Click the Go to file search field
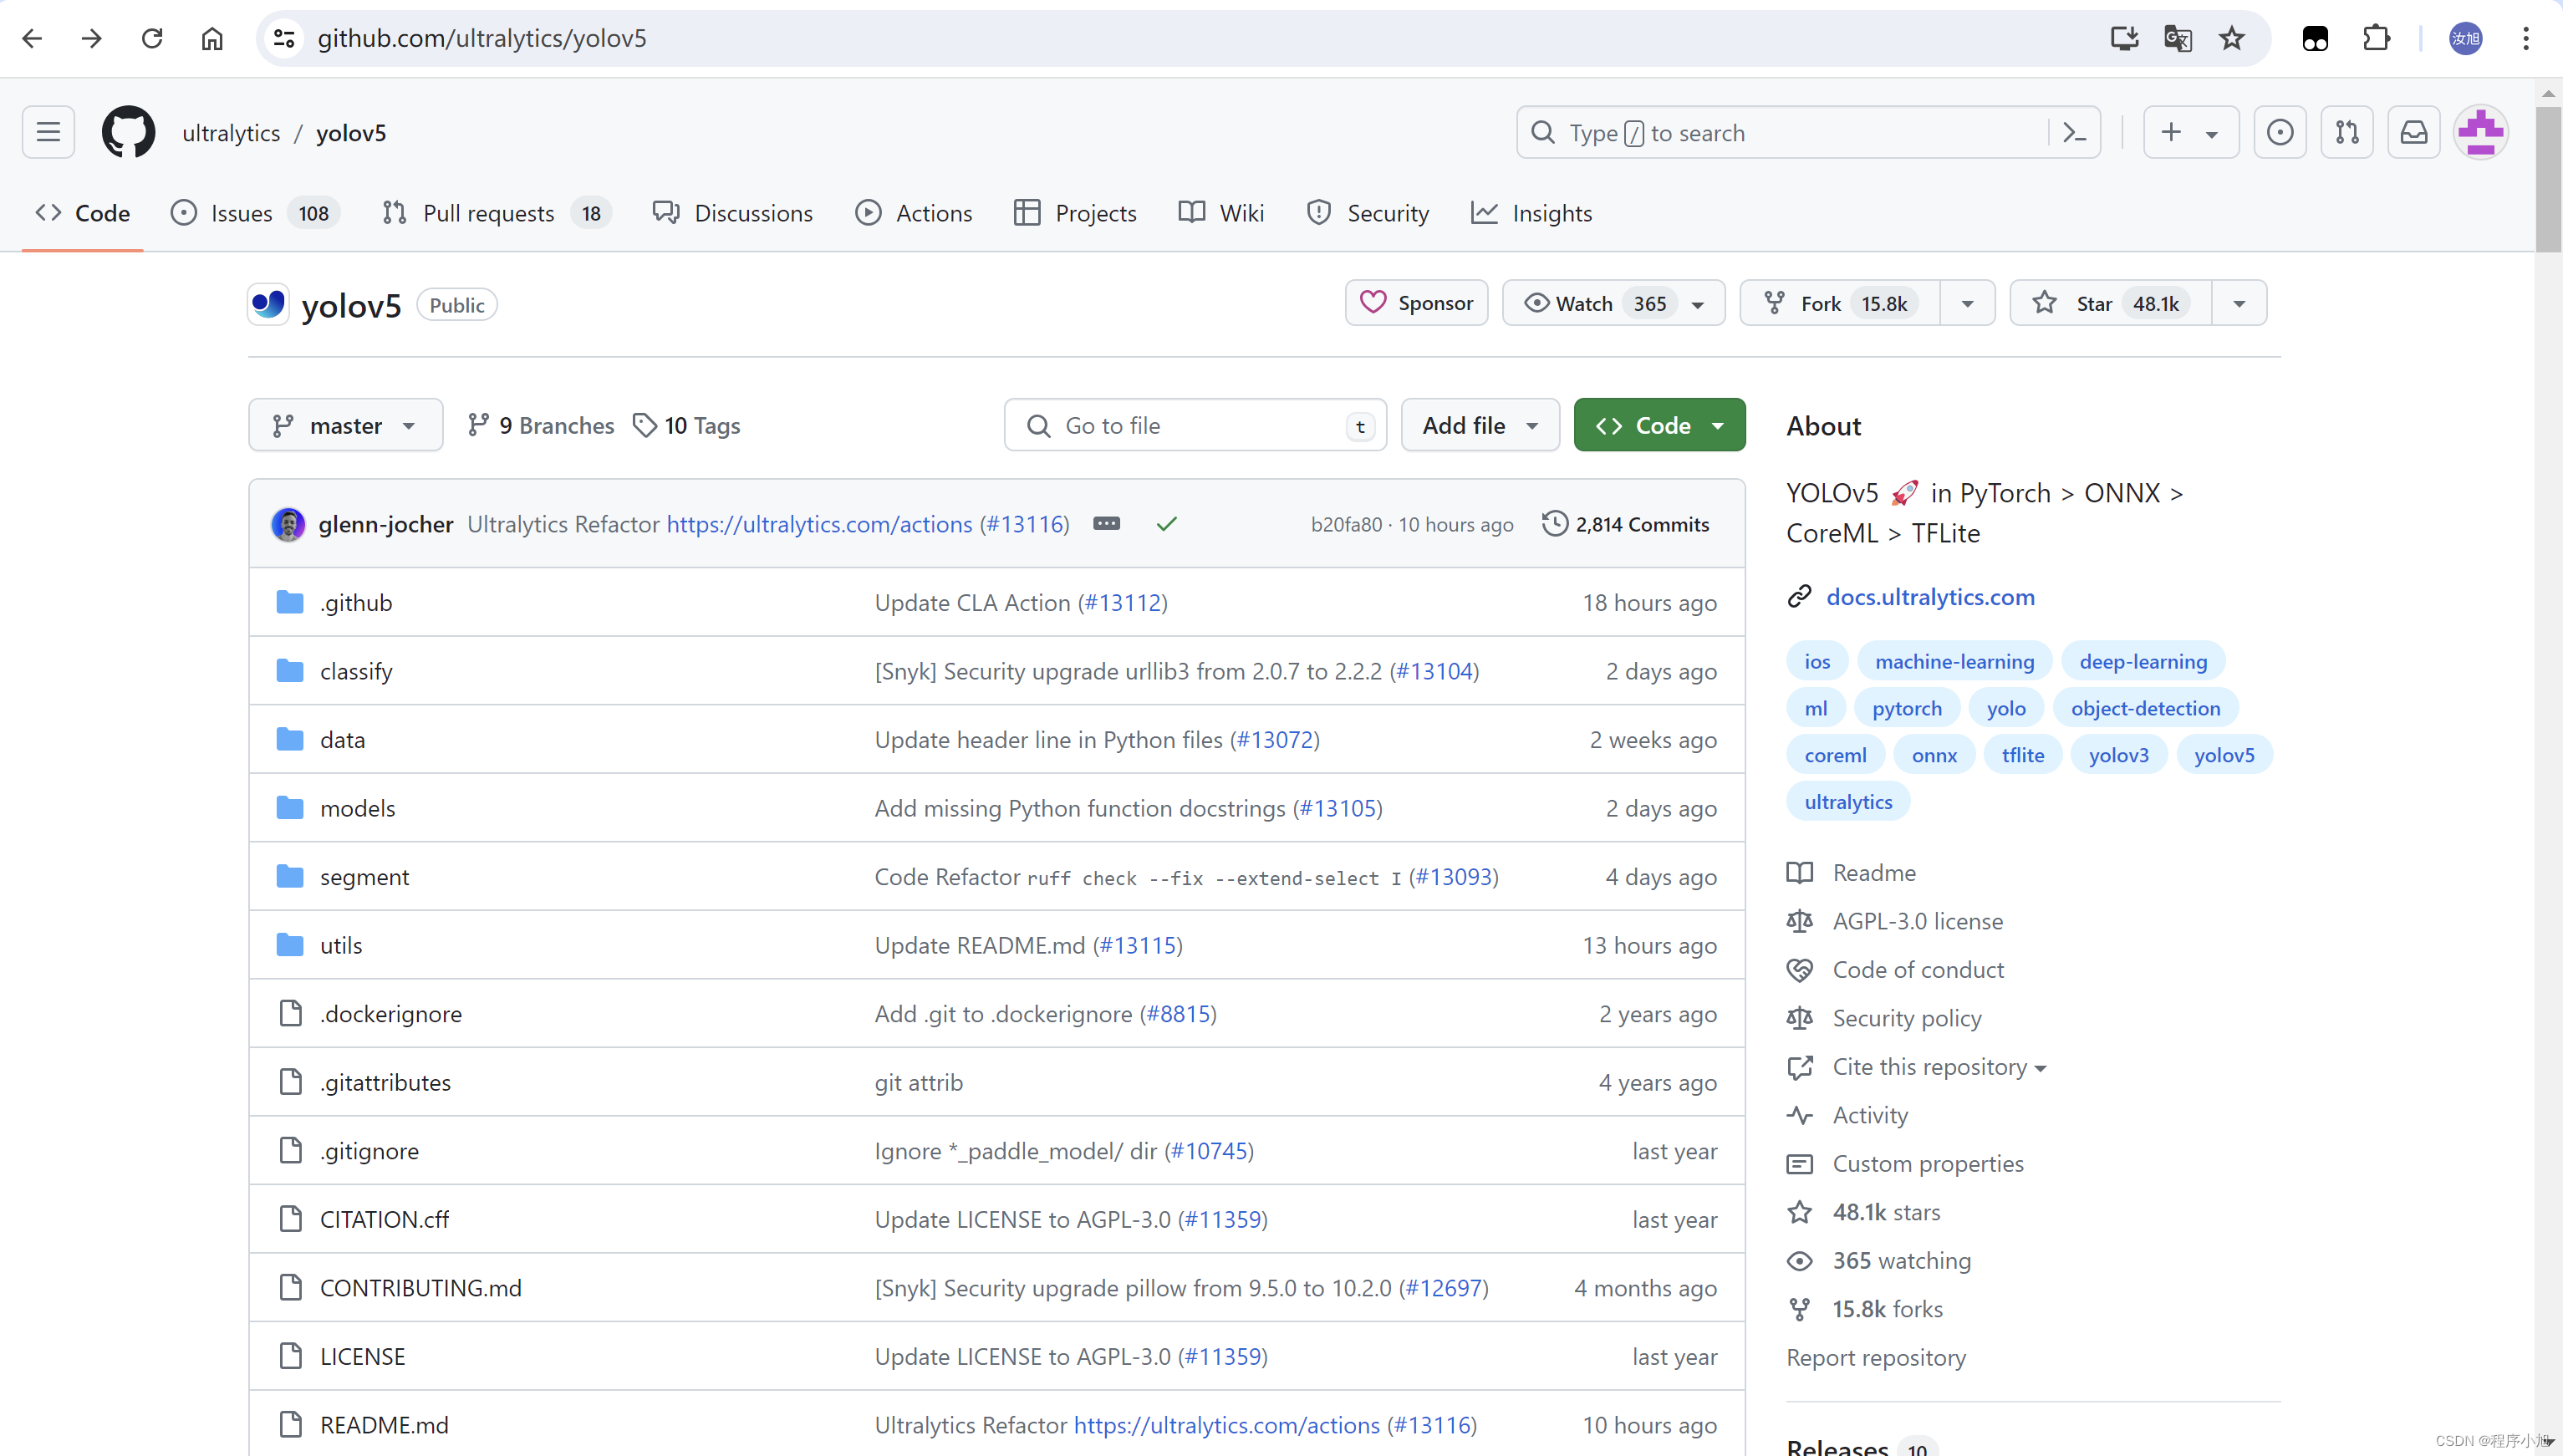2563x1456 pixels. [1194, 425]
